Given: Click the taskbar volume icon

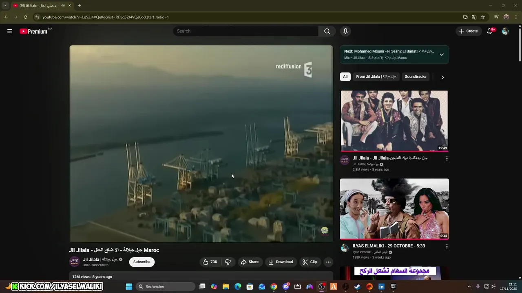Looking at the screenshot, I should [x=493, y=286].
